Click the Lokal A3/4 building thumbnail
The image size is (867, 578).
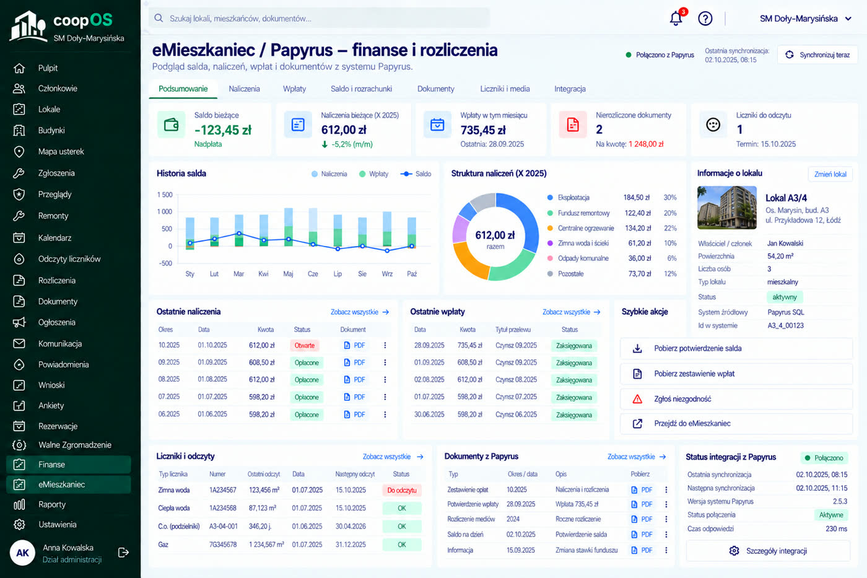[x=727, y=208]
